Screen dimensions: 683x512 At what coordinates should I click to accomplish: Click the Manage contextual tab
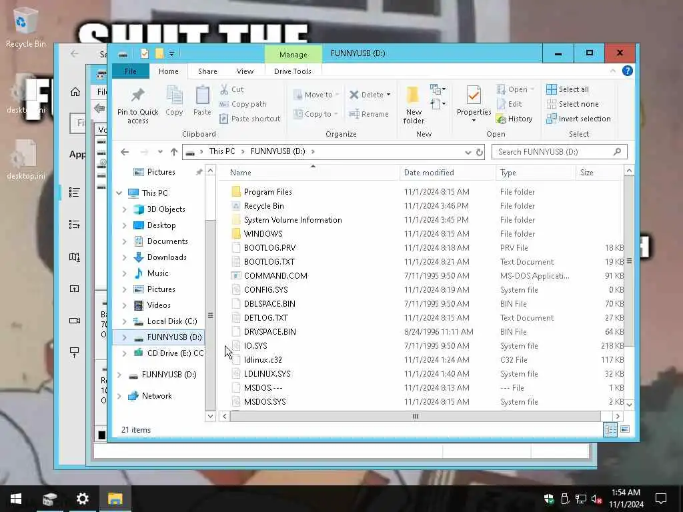point(293,55)
